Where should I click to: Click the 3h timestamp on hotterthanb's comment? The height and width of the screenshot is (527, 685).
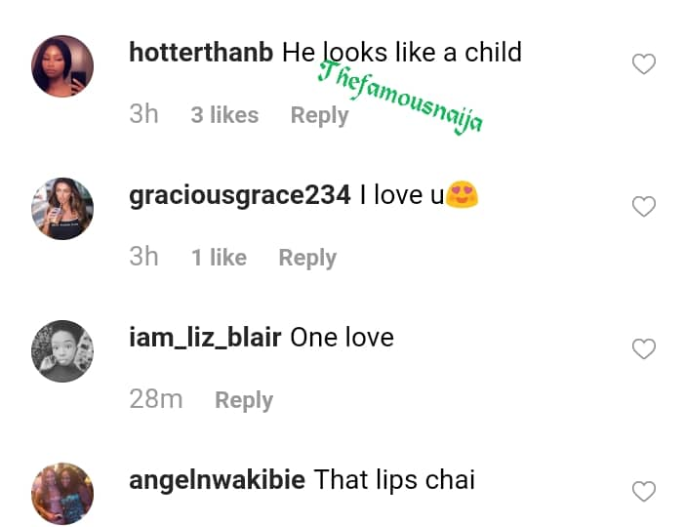(x=143, y=114)
